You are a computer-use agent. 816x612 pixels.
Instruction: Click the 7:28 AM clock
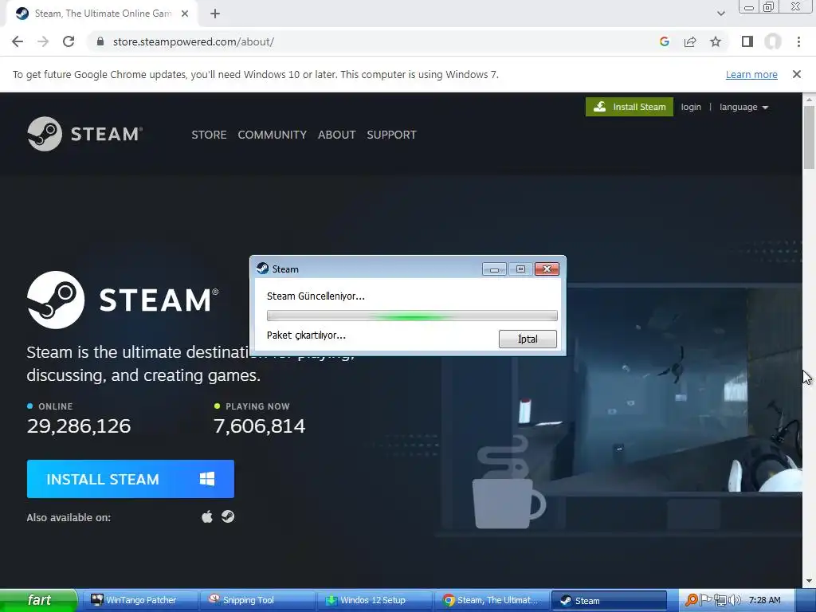point(764,600)
